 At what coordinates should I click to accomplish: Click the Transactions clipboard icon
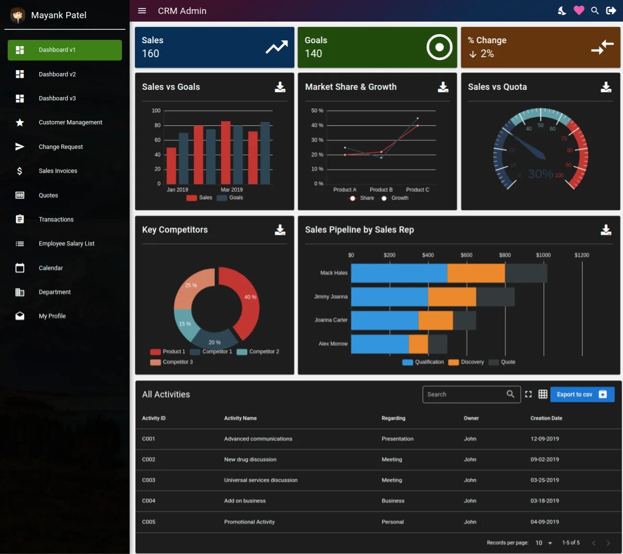click(x=20, y=219)
